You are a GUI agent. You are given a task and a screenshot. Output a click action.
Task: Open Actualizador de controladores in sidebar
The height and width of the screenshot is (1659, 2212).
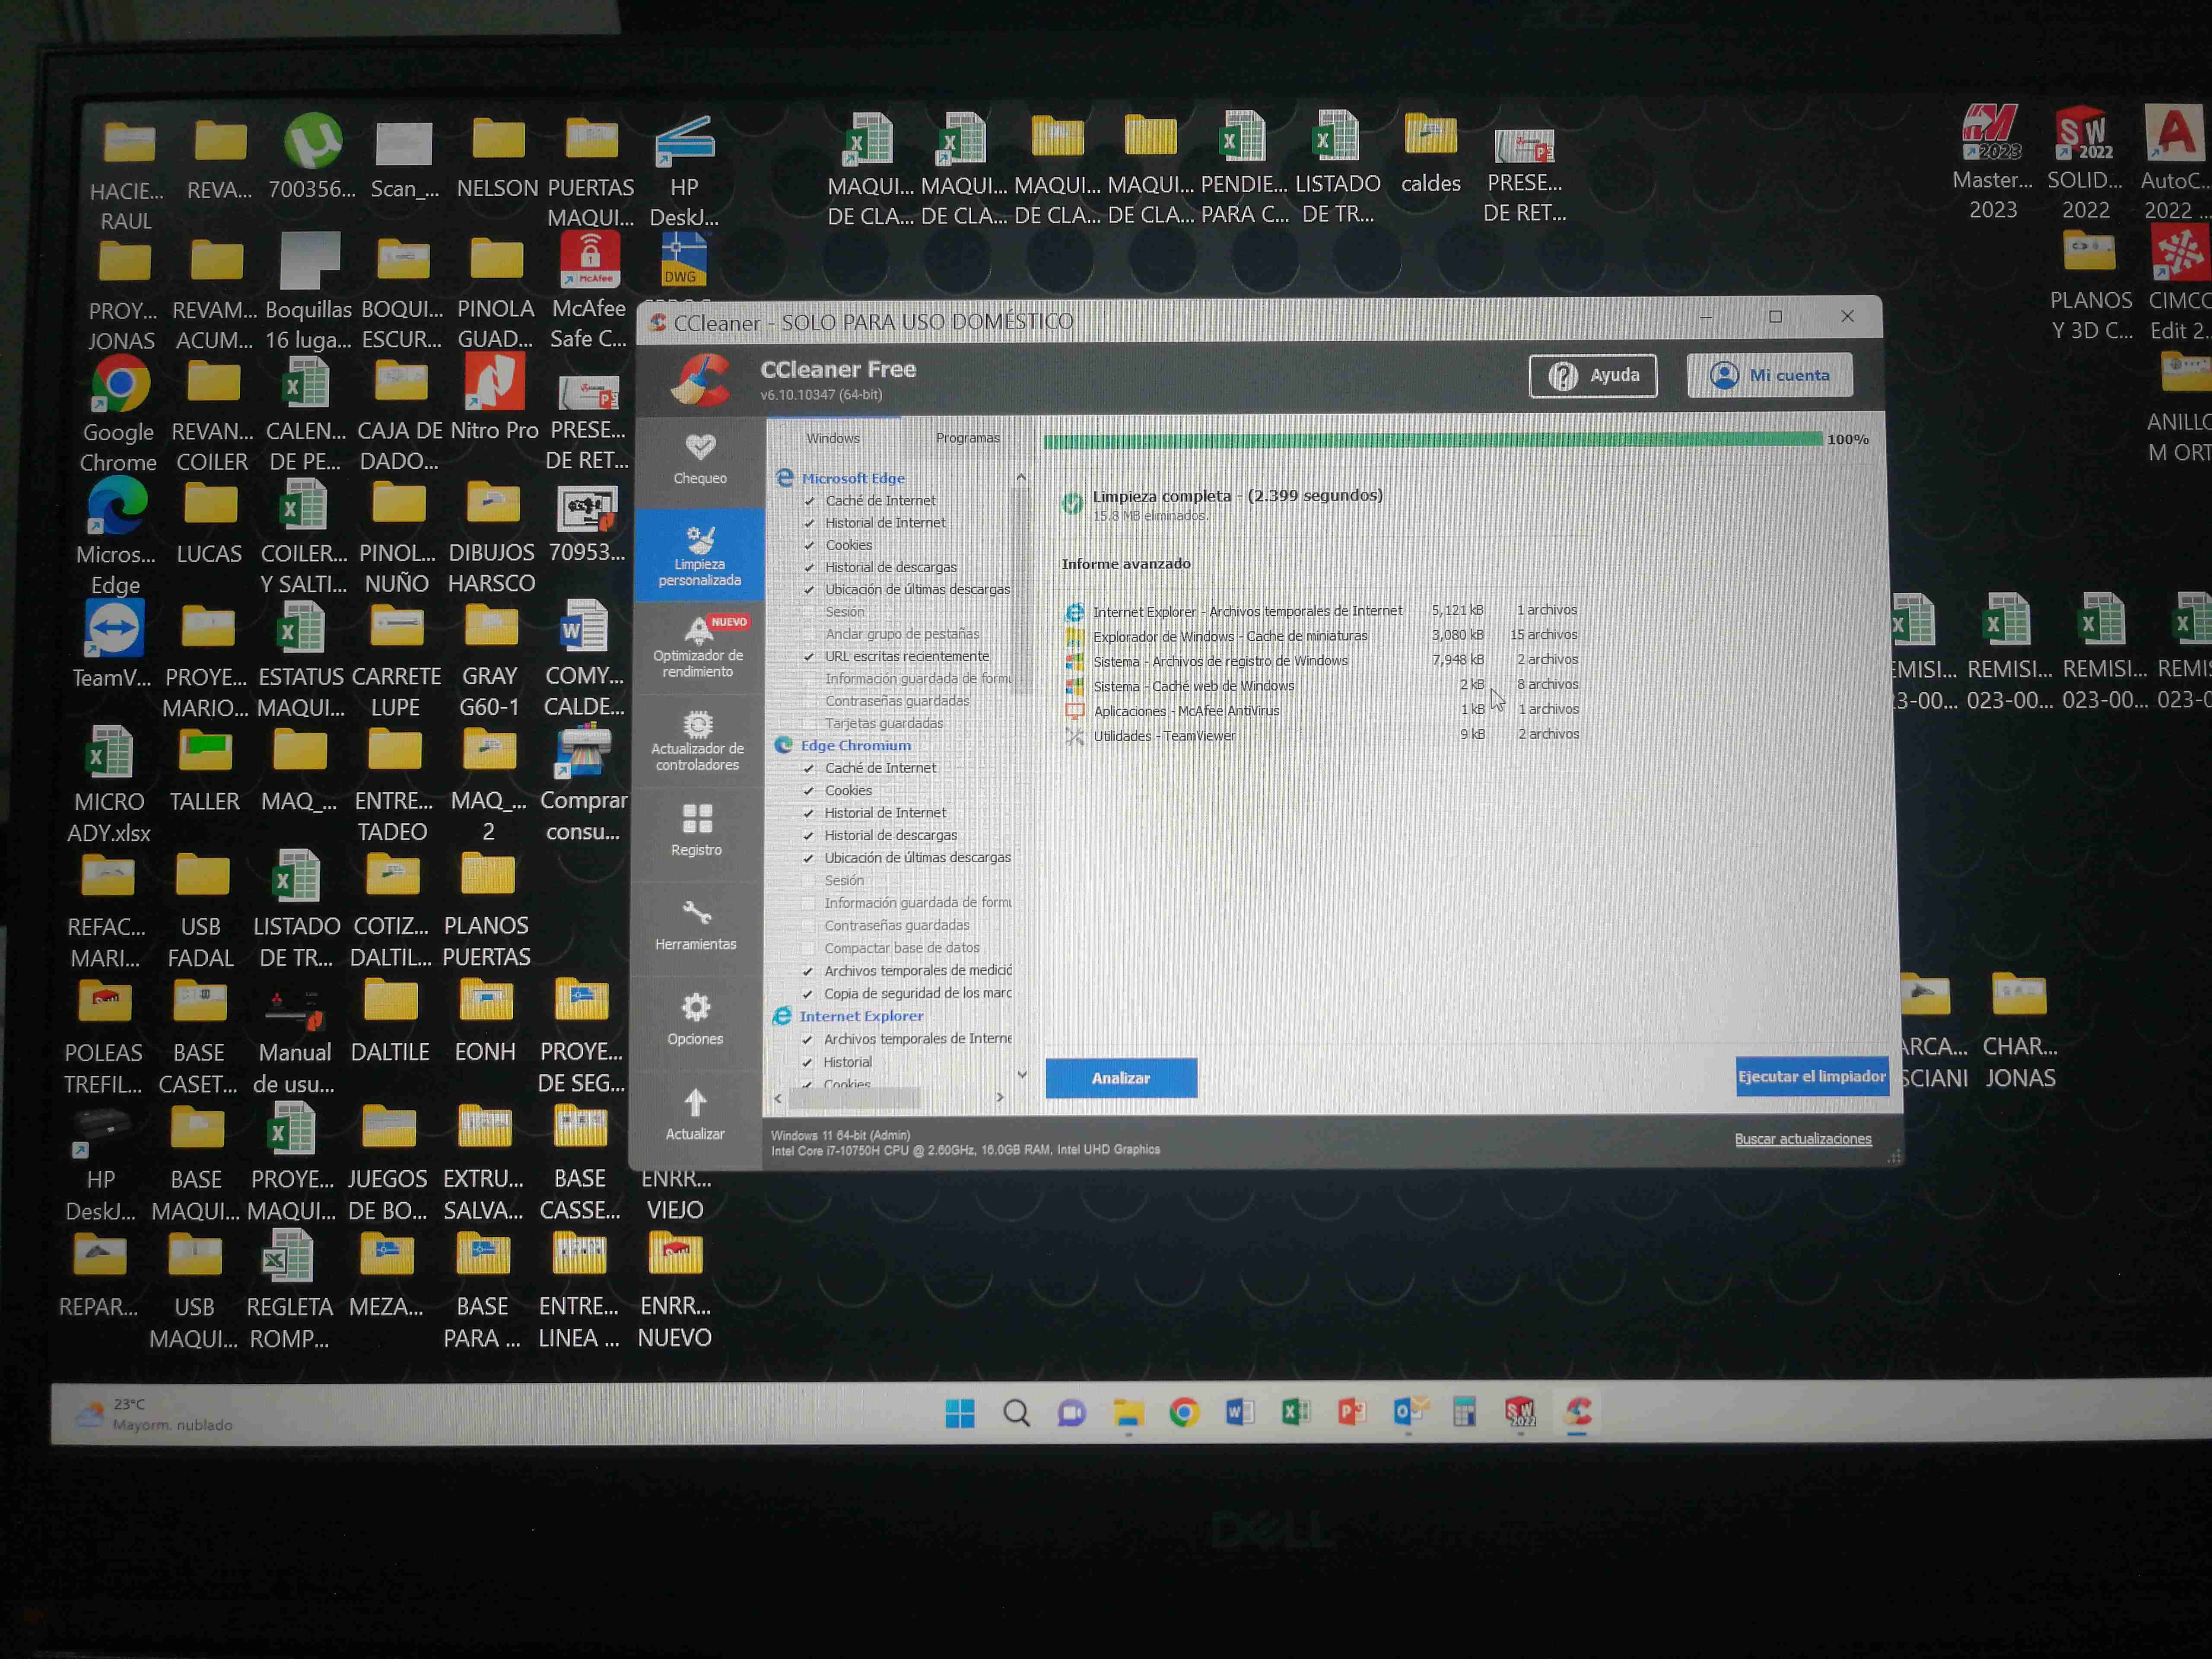(697, 741)
